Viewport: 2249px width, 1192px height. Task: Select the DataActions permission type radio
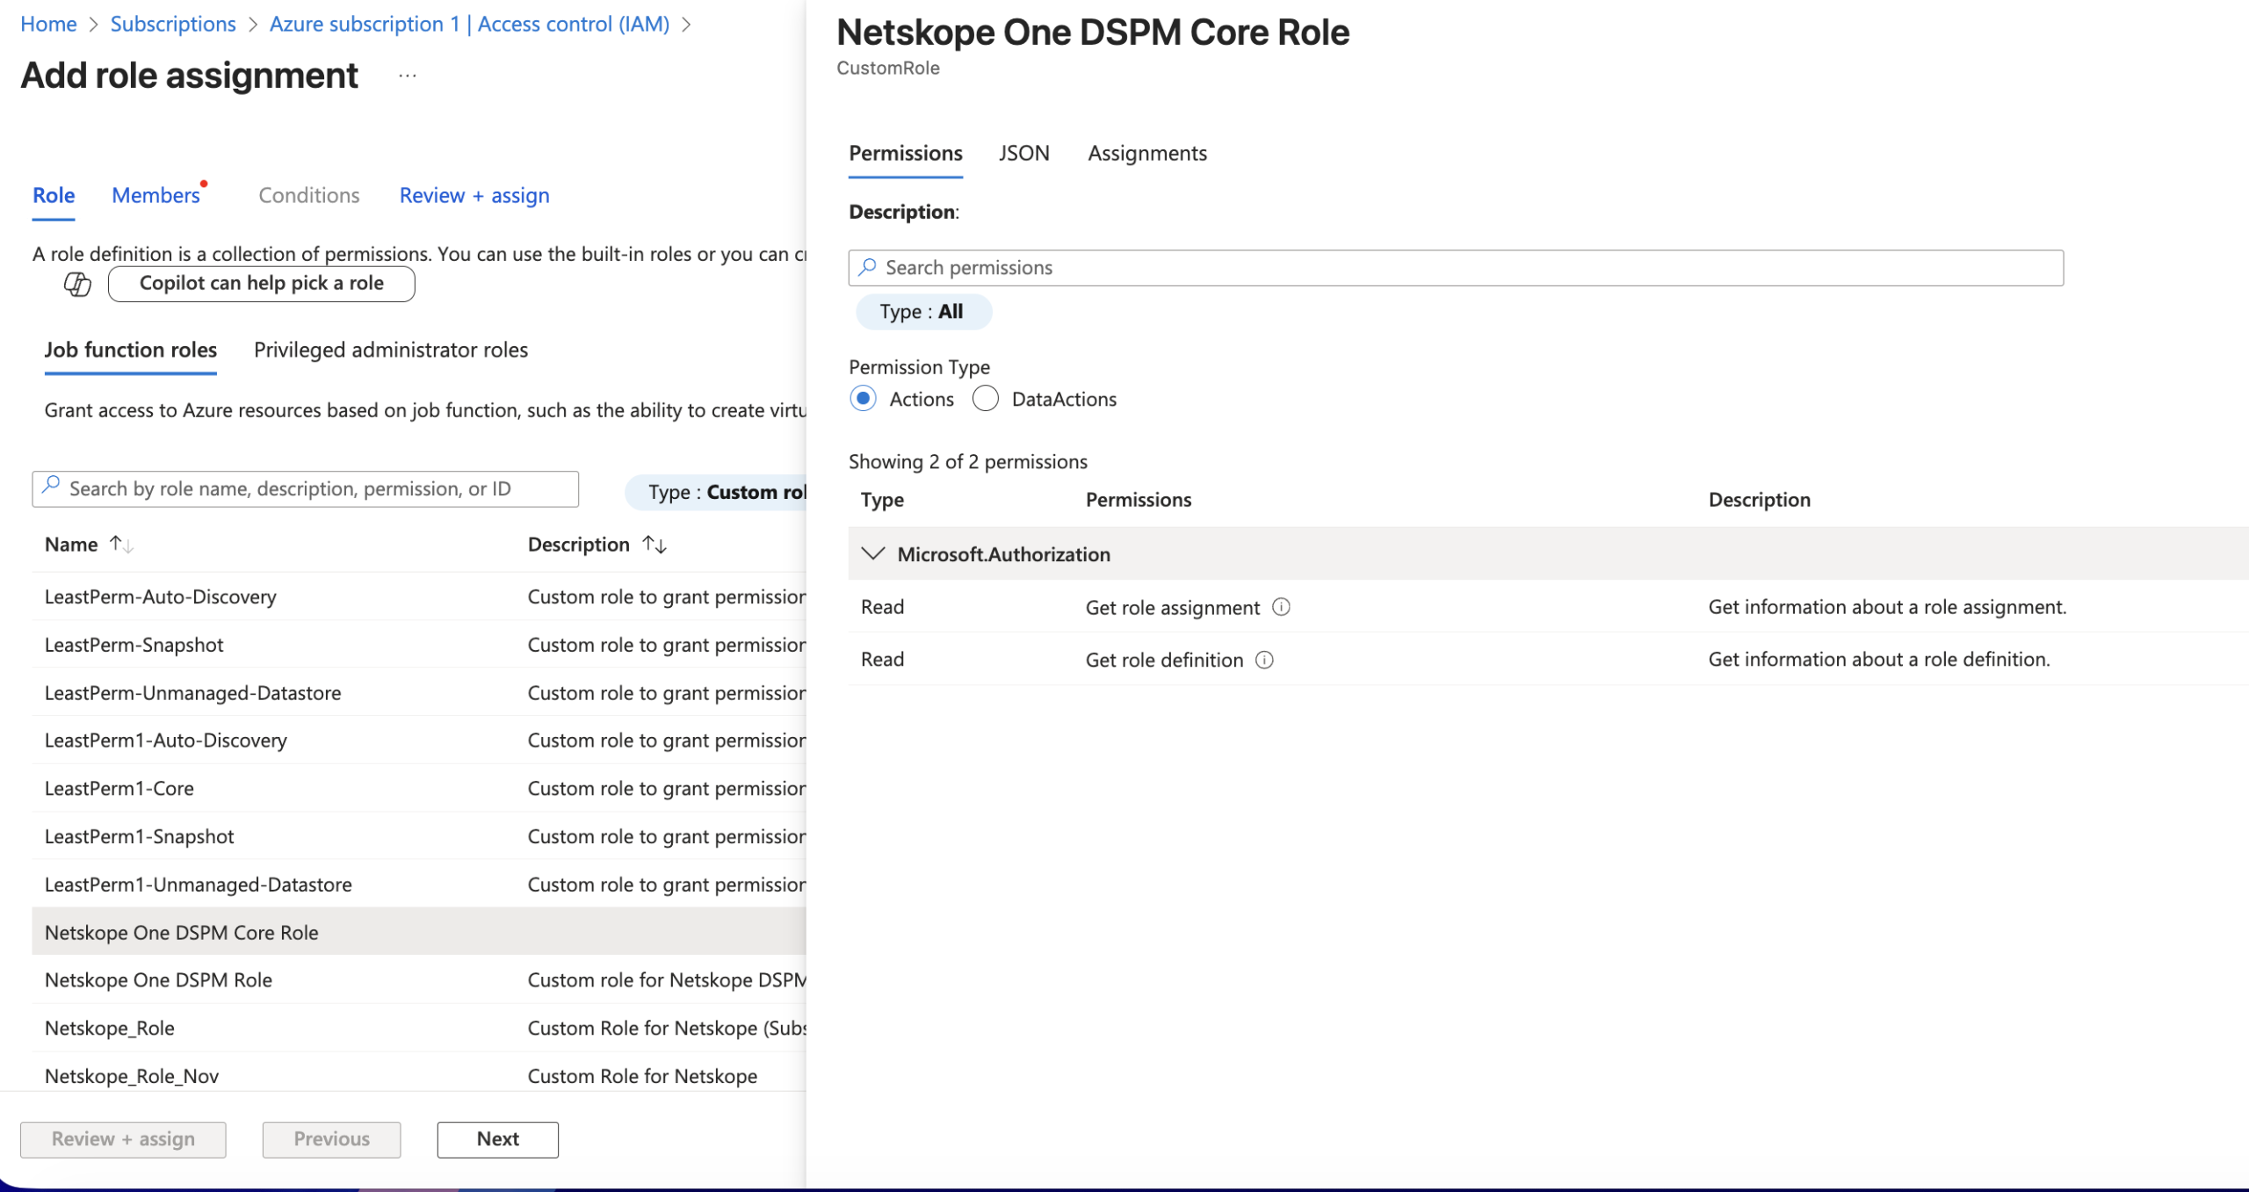point(986,399)
